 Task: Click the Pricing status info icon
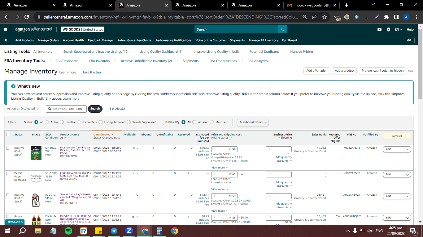[230, 138]
